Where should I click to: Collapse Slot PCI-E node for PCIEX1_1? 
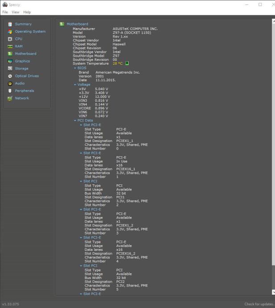pos(81,125)
